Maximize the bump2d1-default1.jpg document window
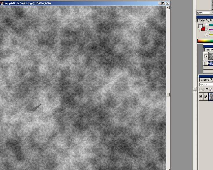 coord(163,3)
